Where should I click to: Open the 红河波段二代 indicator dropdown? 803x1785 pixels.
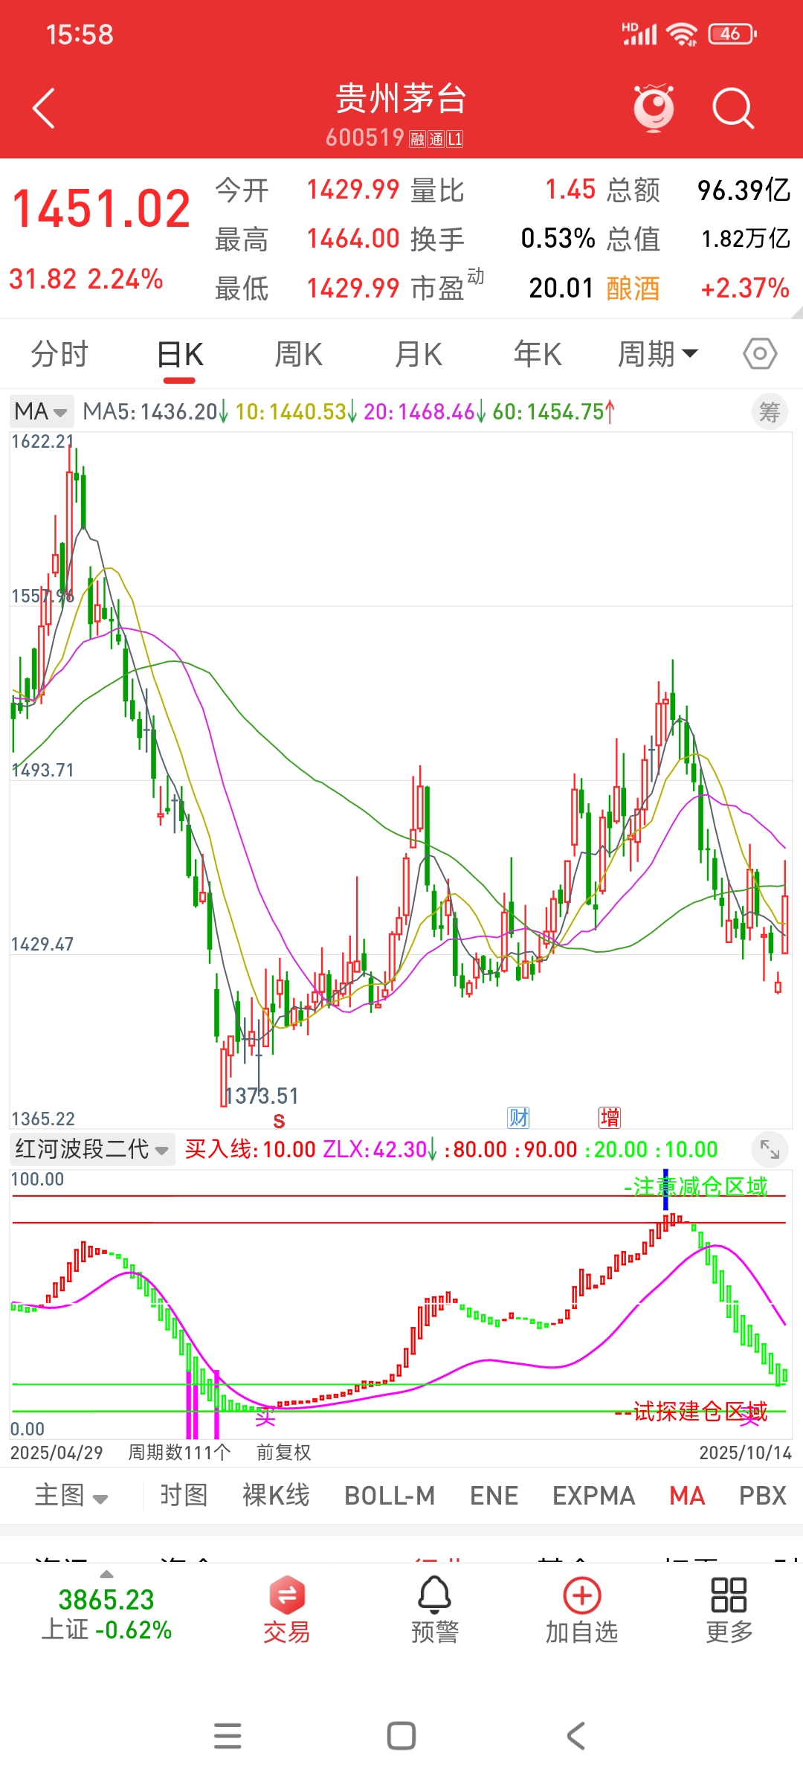[x=92, y=1149]
